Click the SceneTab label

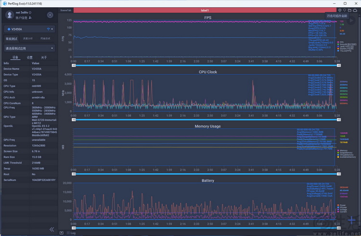[x=65, y=11]
